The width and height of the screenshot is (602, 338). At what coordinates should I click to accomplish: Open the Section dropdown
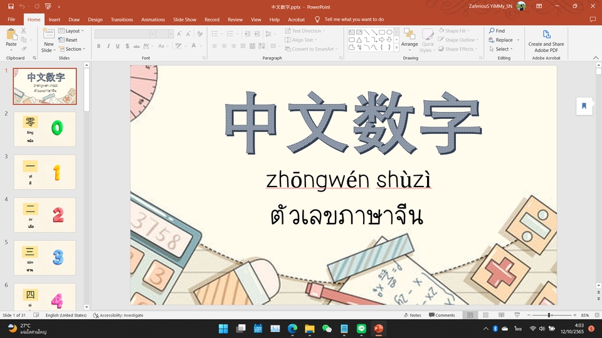point(72,49)
